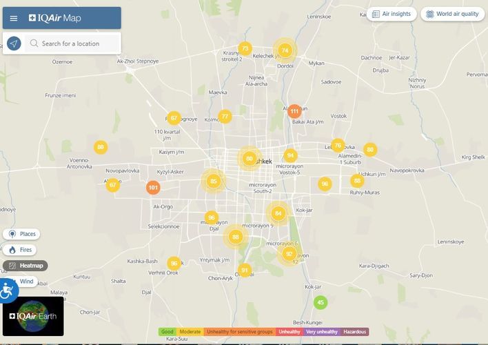Open the IQAir Earth thumbnail

(x=33, y=316)
